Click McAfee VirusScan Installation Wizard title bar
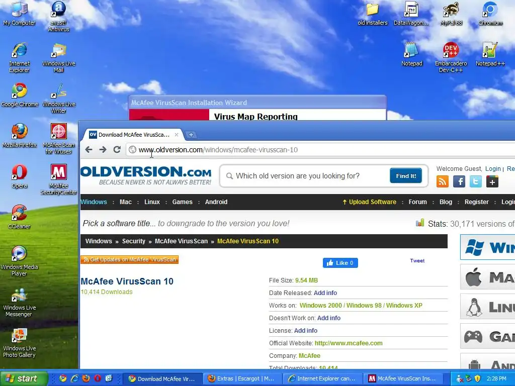515x386 pixels. tap(257, 103)
